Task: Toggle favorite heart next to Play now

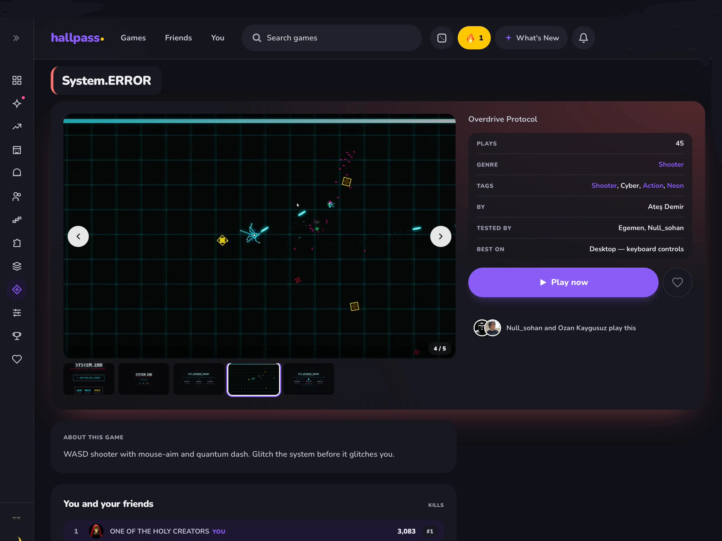Action: (x=677, y=283)
